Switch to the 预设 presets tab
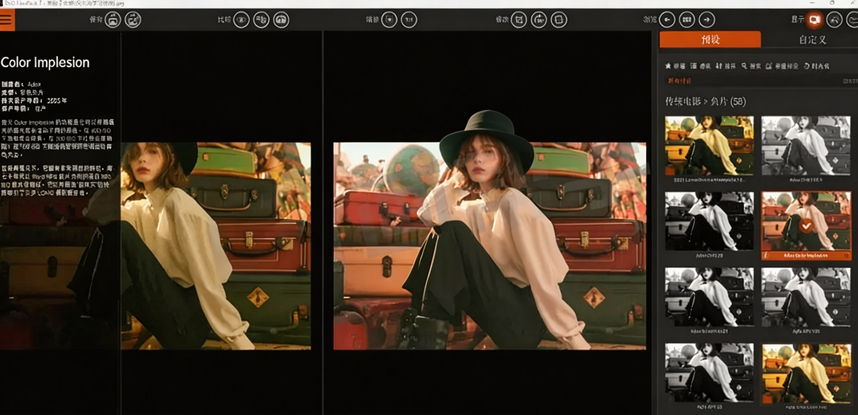The width and height of the screenshot is (858, 415). click(x=710, y=39)
